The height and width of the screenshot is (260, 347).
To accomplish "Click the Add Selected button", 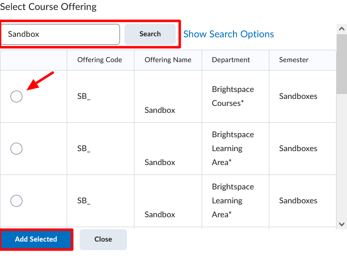I will tap(36, 239).
